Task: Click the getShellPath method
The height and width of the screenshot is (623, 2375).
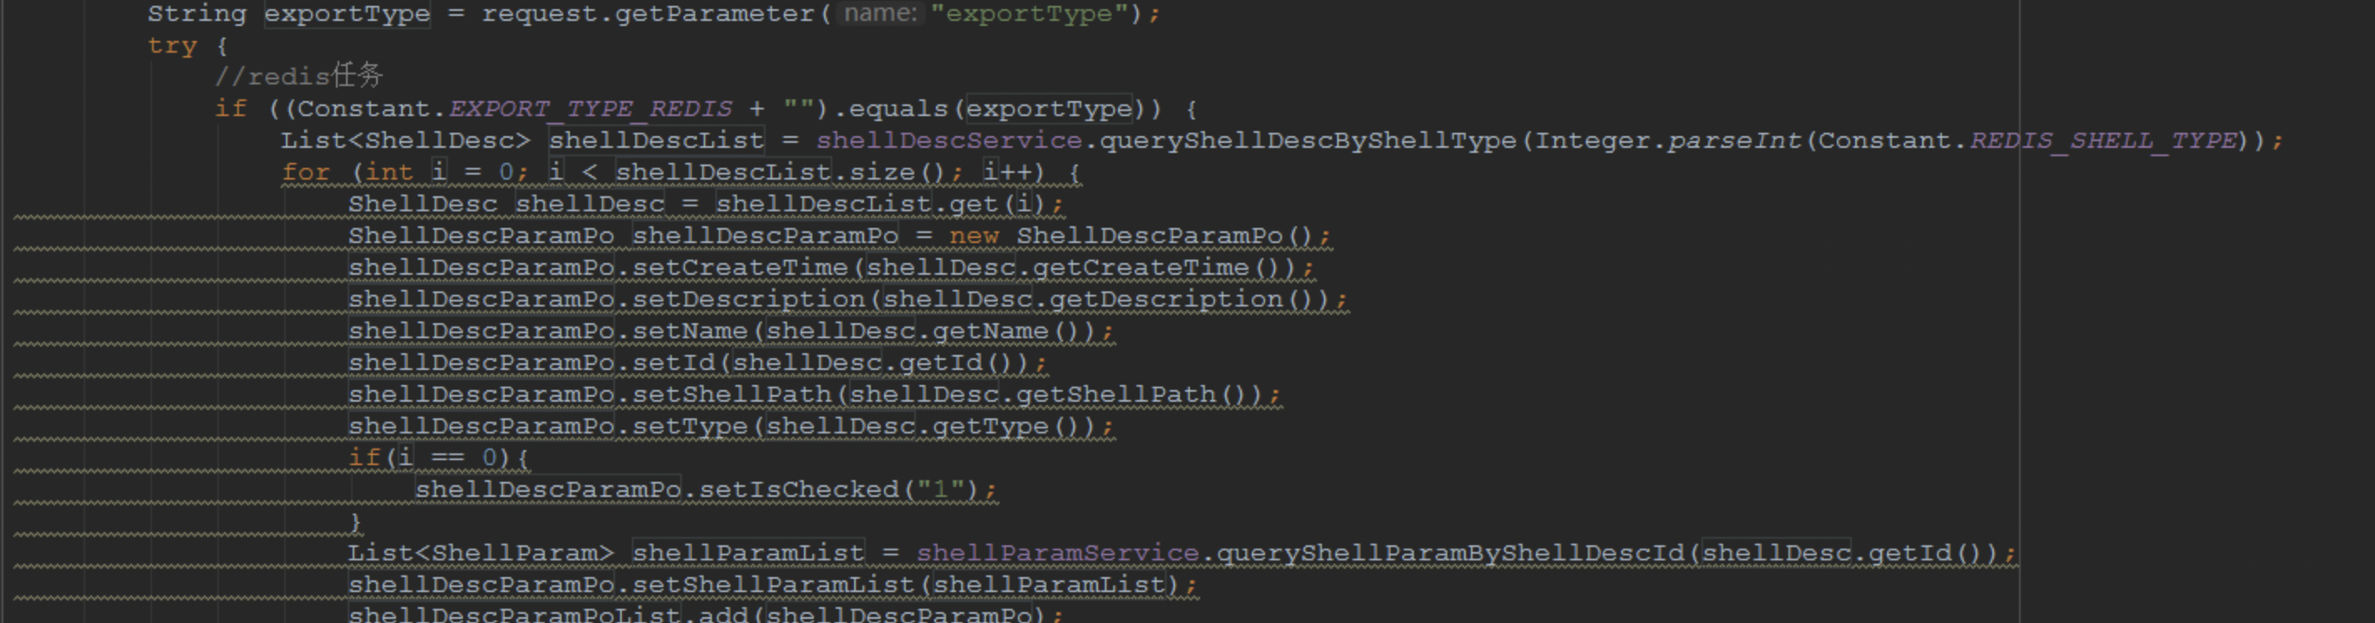Action: click(1116, 394)
